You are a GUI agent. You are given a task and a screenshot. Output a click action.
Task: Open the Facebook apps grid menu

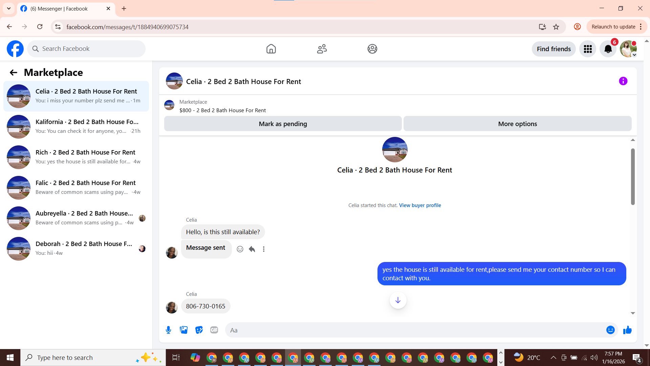coord(588,49)
